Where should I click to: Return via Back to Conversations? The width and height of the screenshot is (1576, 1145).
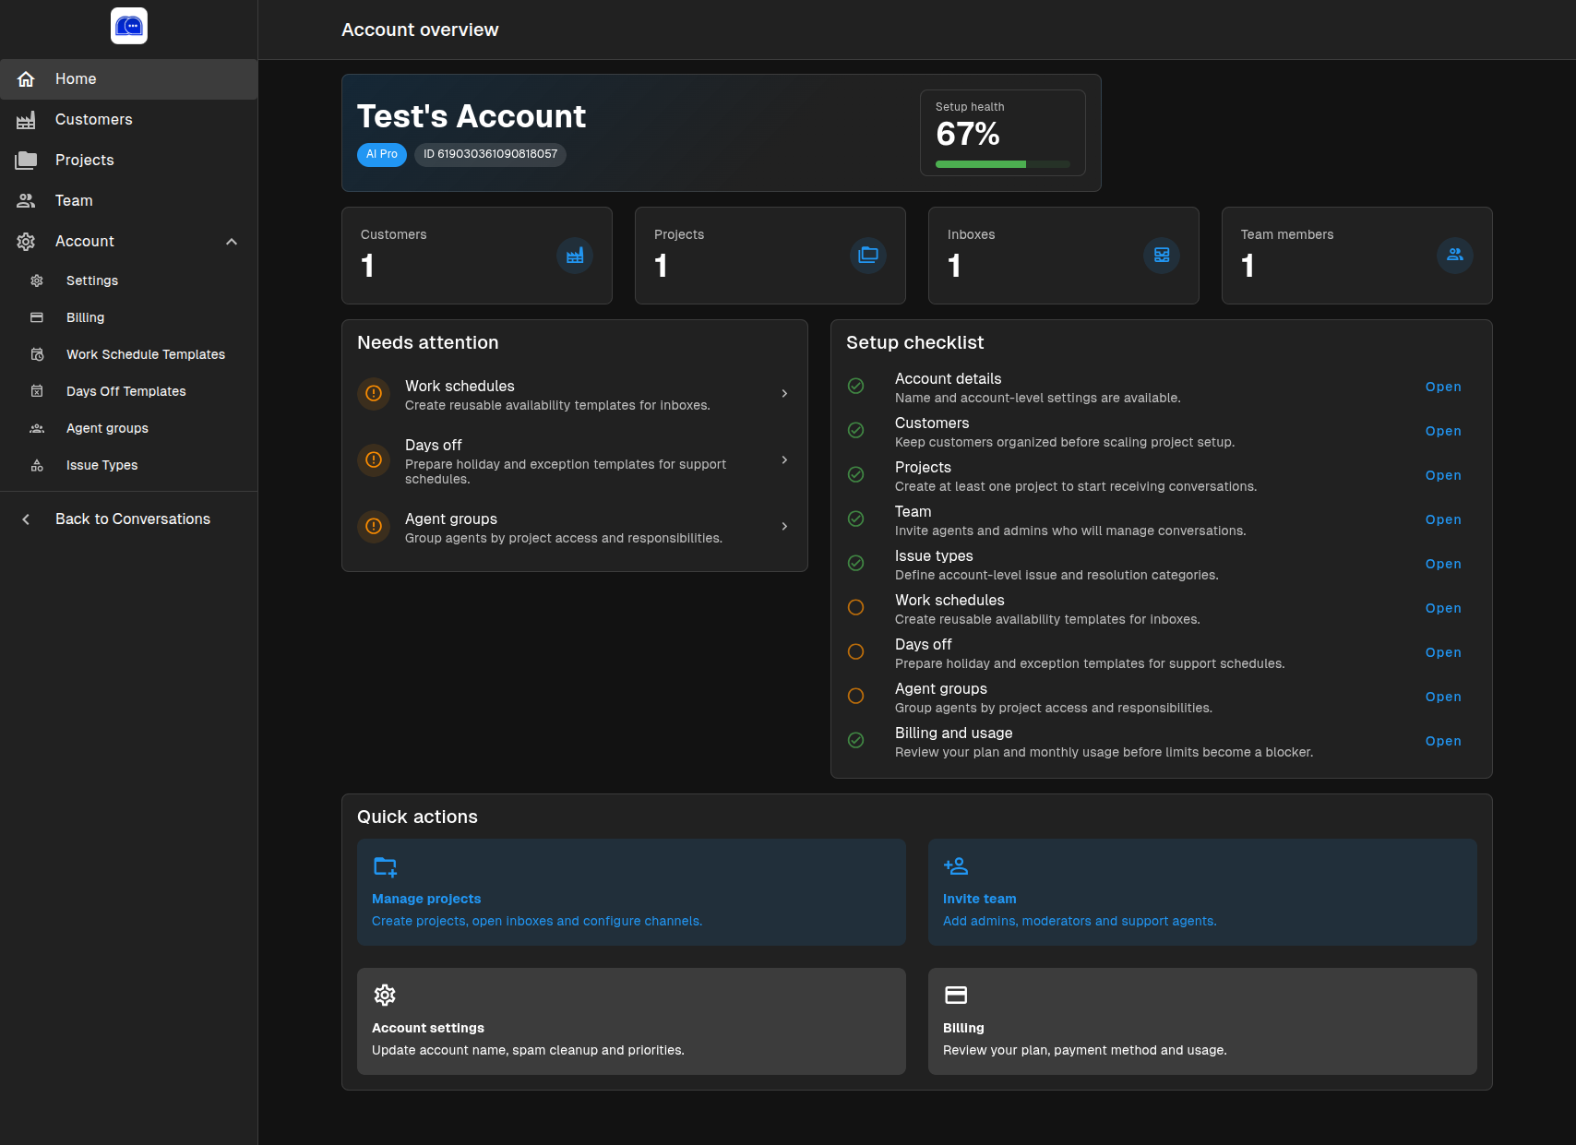click(129, 519)
